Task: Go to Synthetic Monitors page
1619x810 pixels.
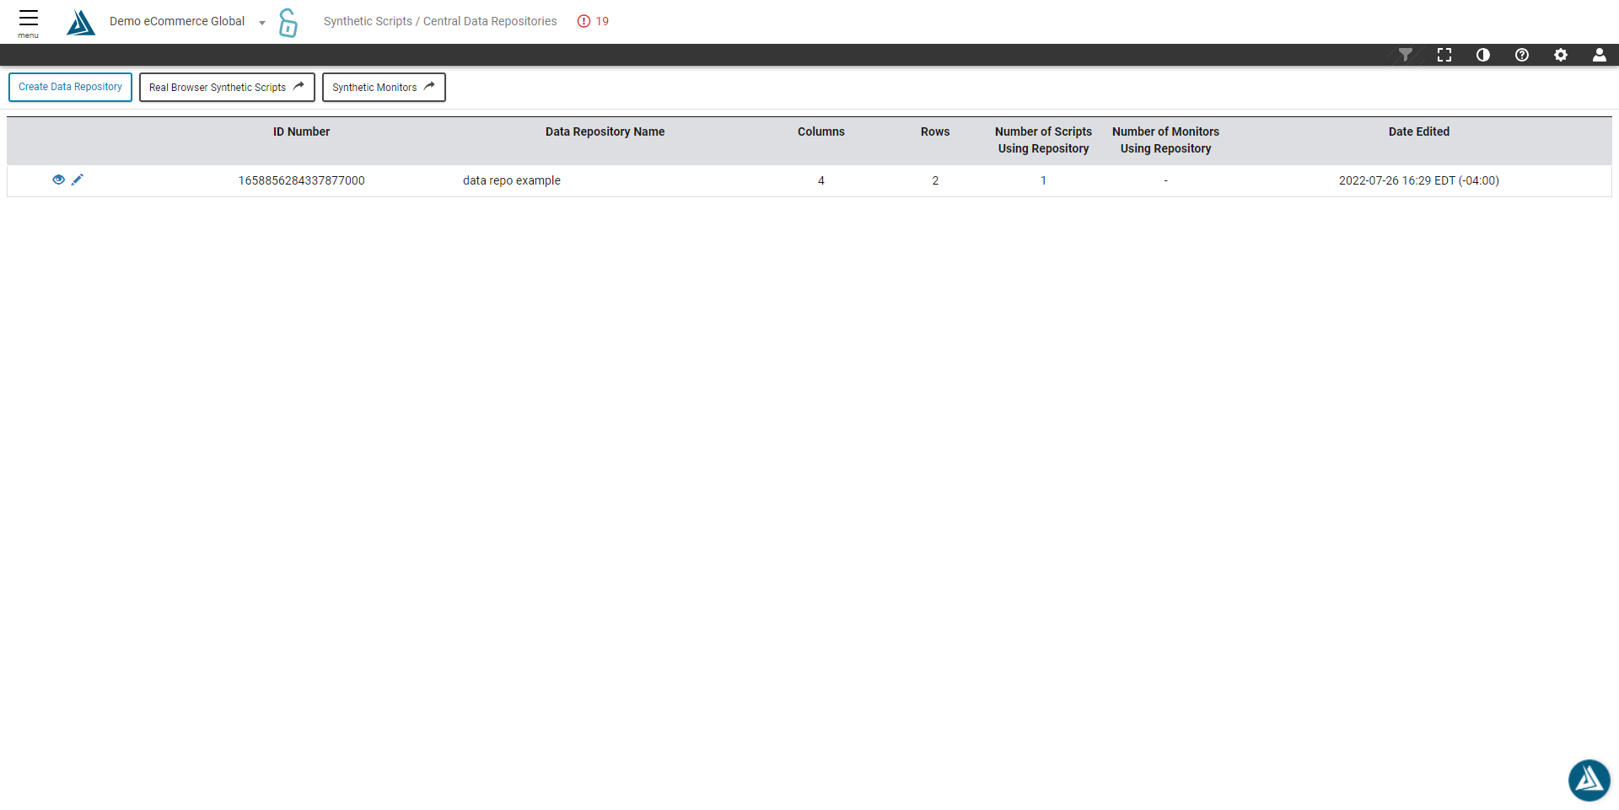Action: pyautogui.click(x=383, y=87)
